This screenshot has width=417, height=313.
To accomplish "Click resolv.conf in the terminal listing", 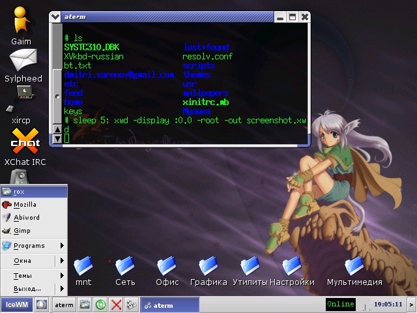I will coord(207,57).
